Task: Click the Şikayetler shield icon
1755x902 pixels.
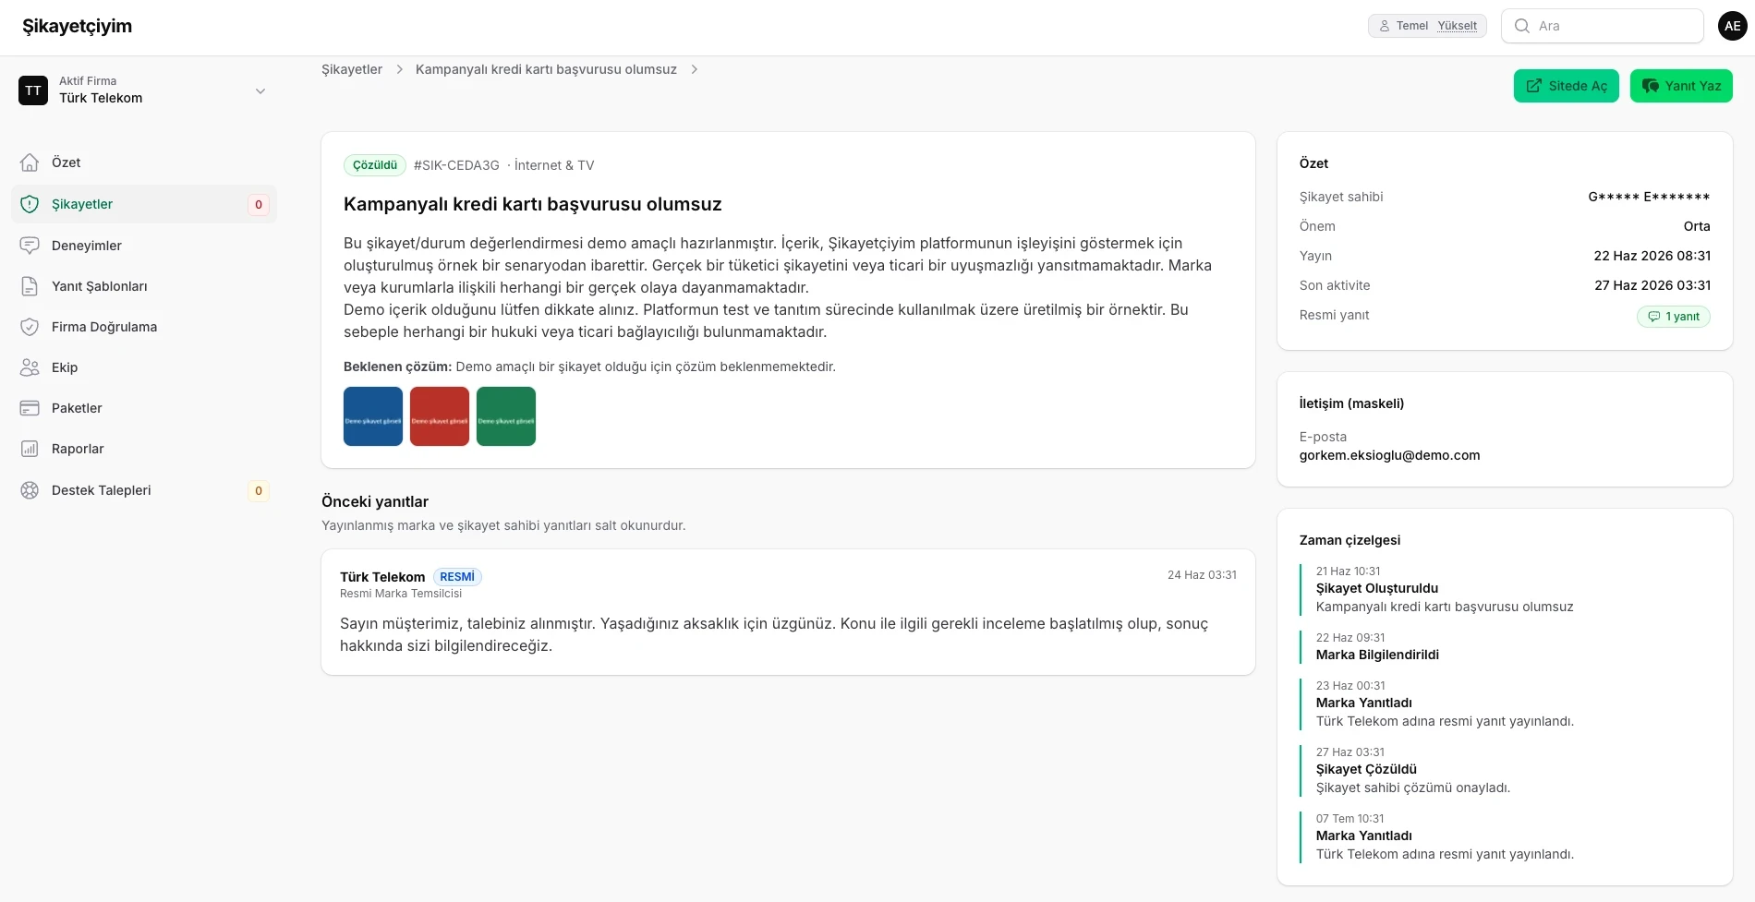Action: click(30, 204)
